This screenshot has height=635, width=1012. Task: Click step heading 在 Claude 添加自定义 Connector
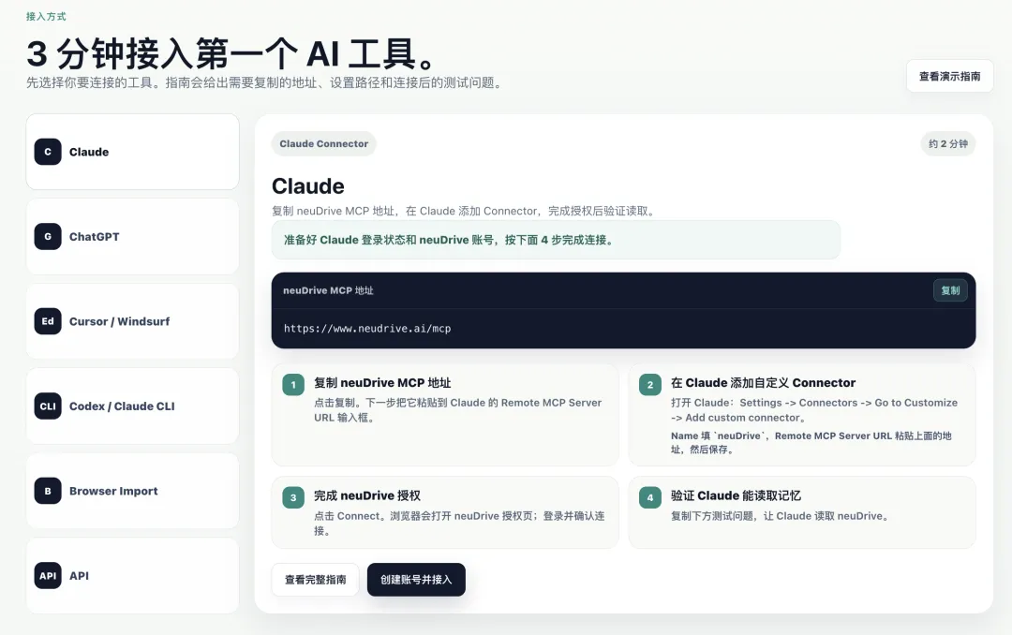(763, 383)
